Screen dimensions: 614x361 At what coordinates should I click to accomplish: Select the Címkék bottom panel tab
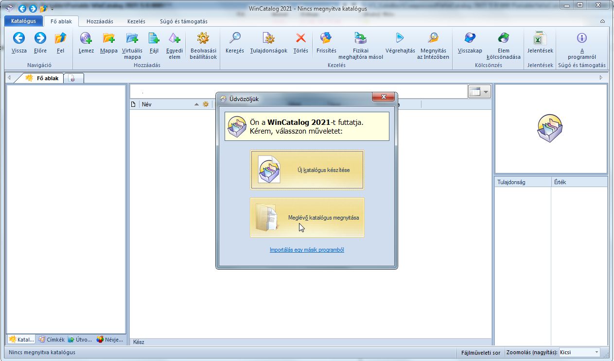[52, 340]
